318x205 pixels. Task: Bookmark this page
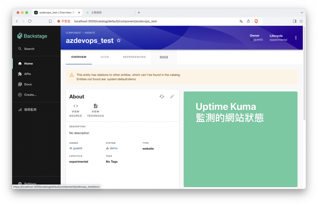50,21
